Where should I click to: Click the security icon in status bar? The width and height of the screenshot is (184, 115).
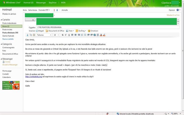107,114
